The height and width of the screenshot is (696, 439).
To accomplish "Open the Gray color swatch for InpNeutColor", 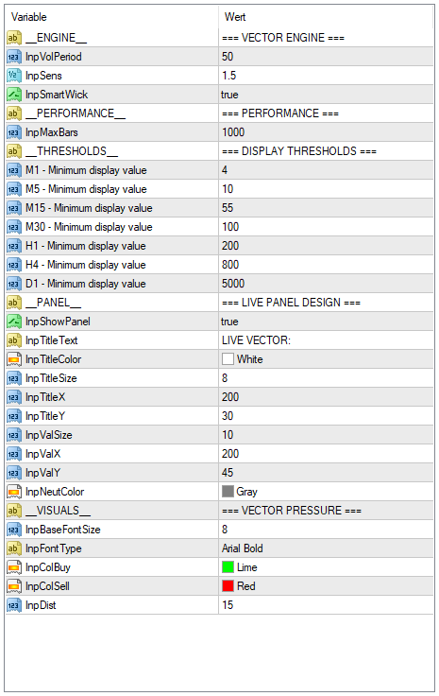I will coord(228,492).
